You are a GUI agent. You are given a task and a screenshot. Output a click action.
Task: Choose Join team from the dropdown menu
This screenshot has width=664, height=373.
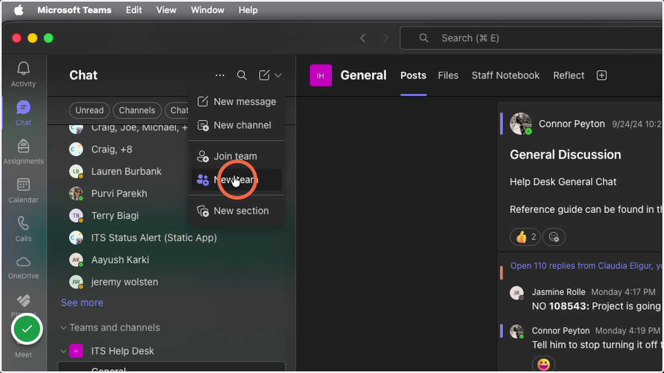click(236, 156)
